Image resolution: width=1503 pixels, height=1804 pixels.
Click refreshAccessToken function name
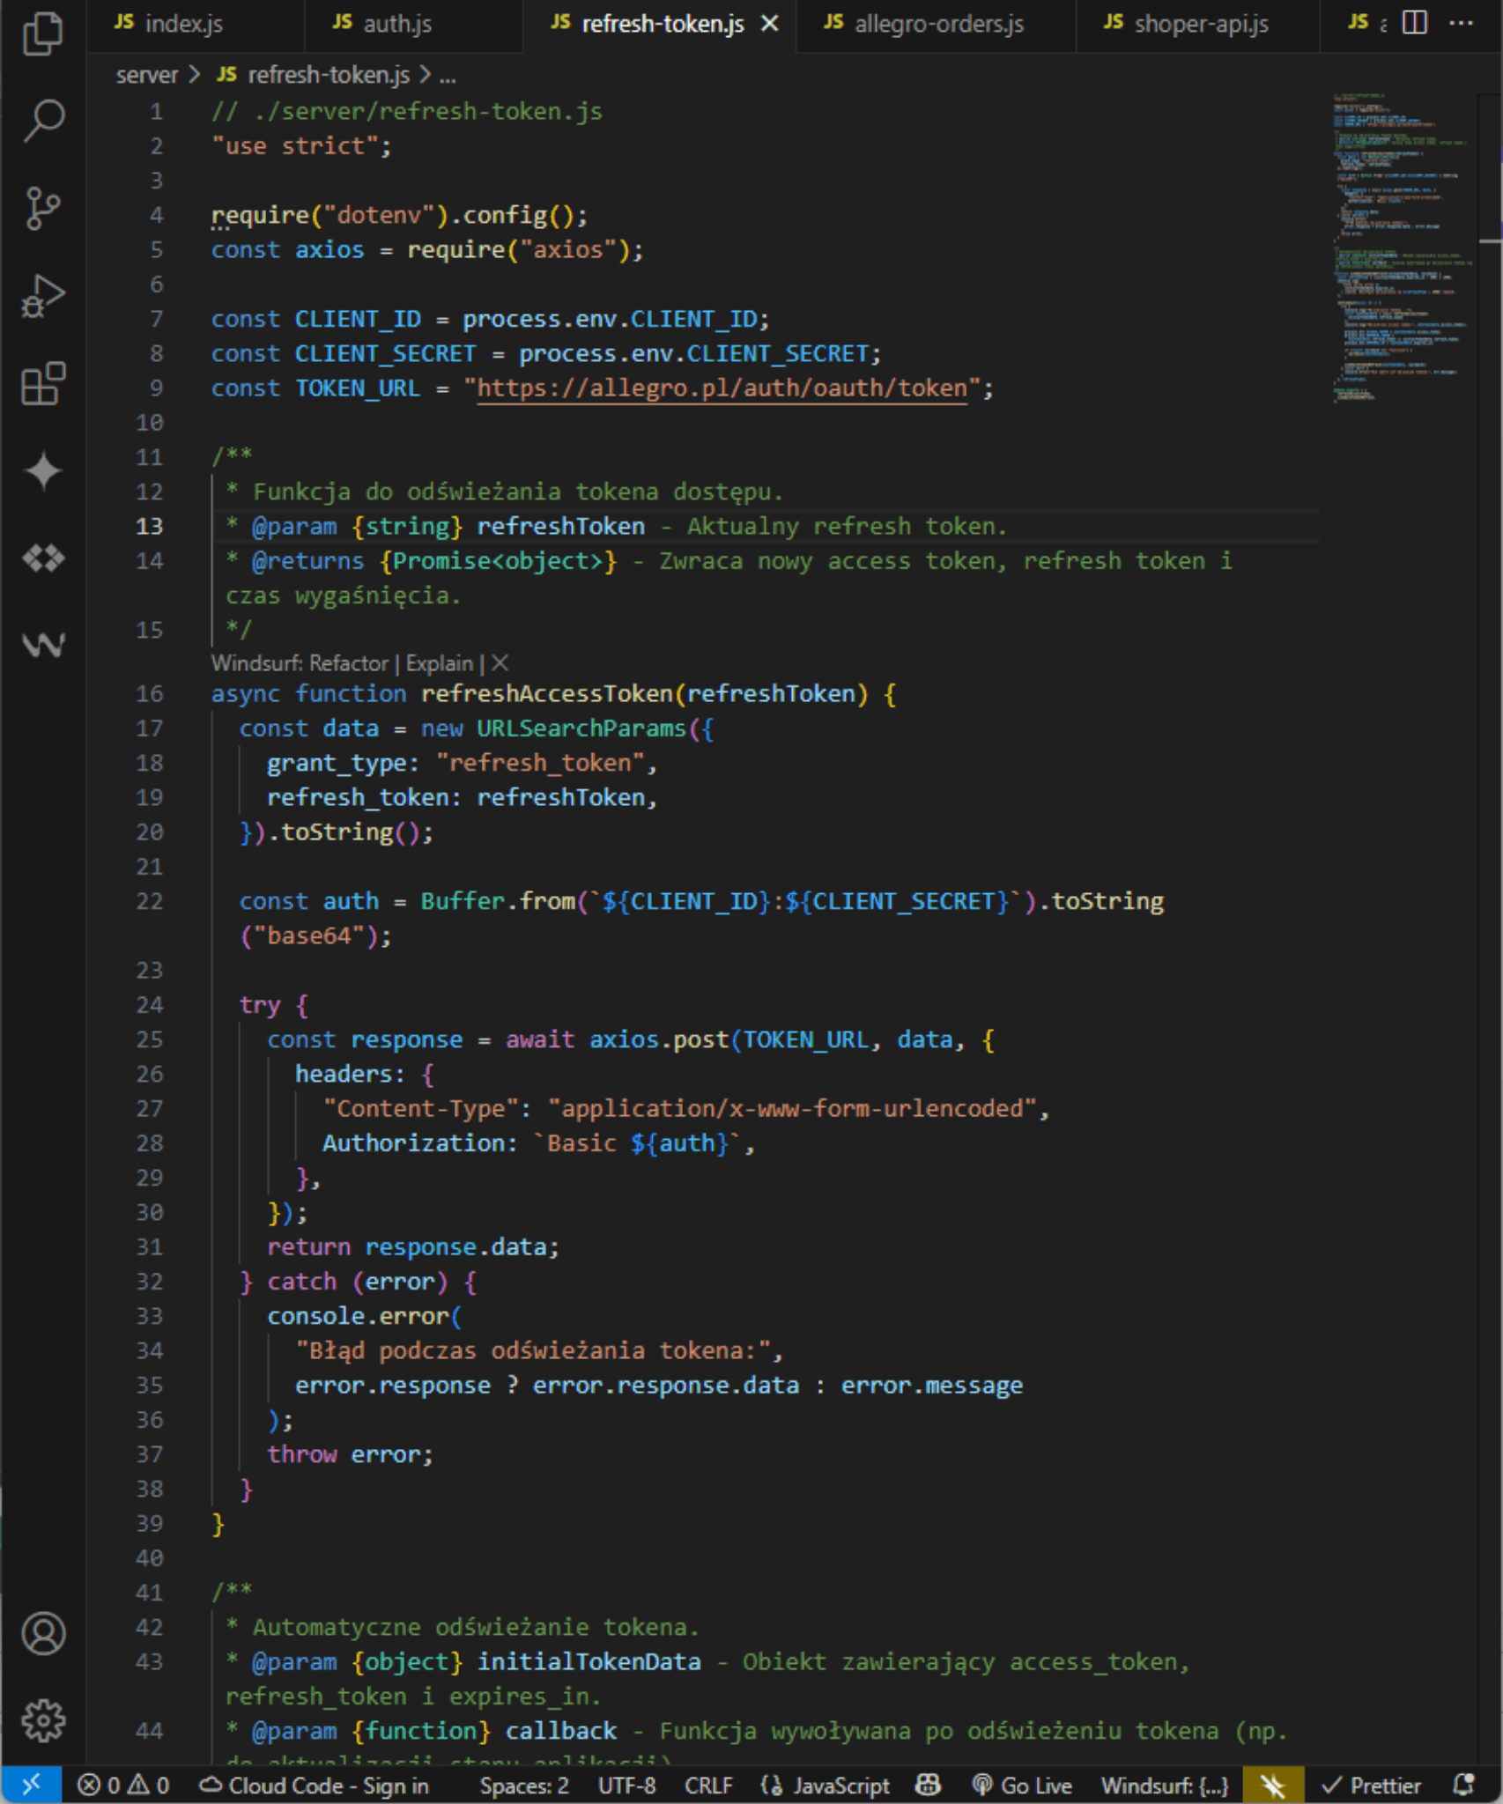click(546, 694)
